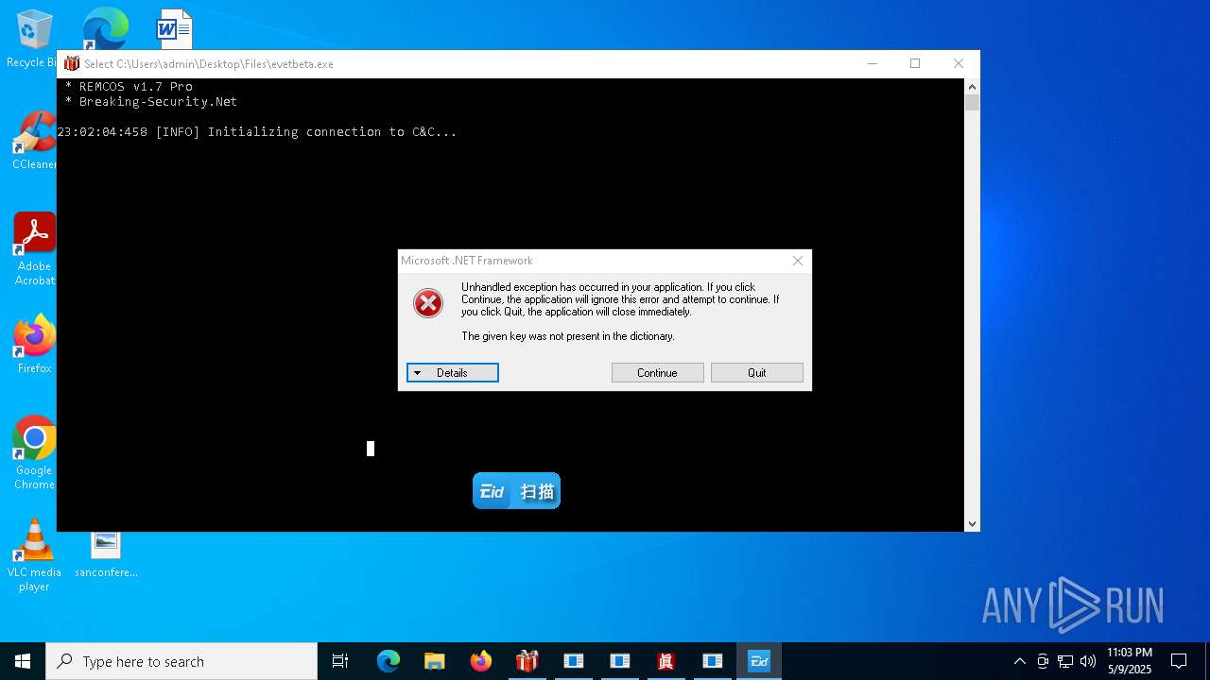Open File Explorer from the taskbar

pos(434,661)
